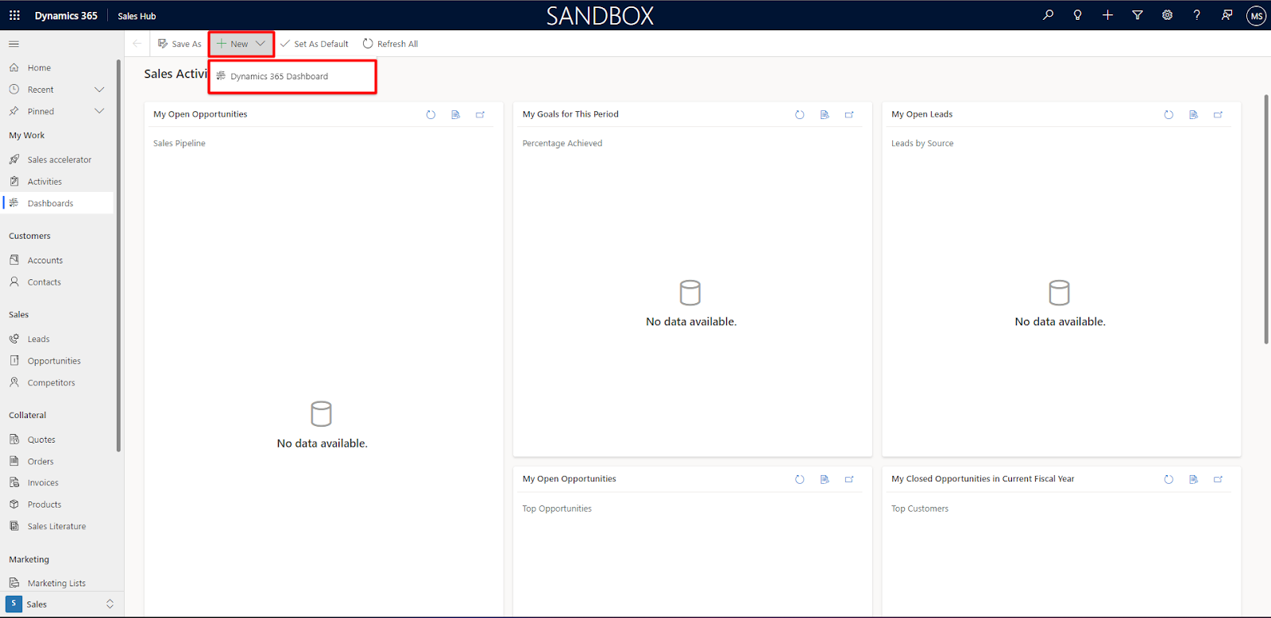Expand the Recent section chevron
Image resolution: width=1271 pixels, height=618 pixels.
tap(99, 90)
